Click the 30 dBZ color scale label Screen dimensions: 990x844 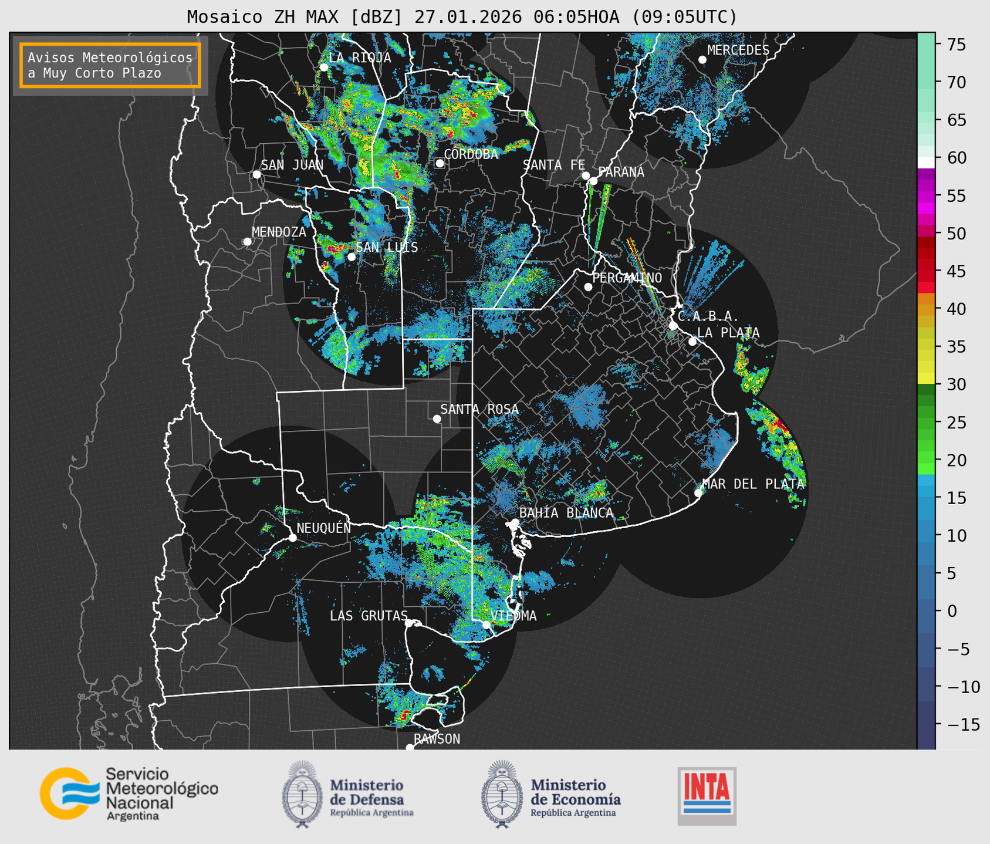click(x=957, y=384)
